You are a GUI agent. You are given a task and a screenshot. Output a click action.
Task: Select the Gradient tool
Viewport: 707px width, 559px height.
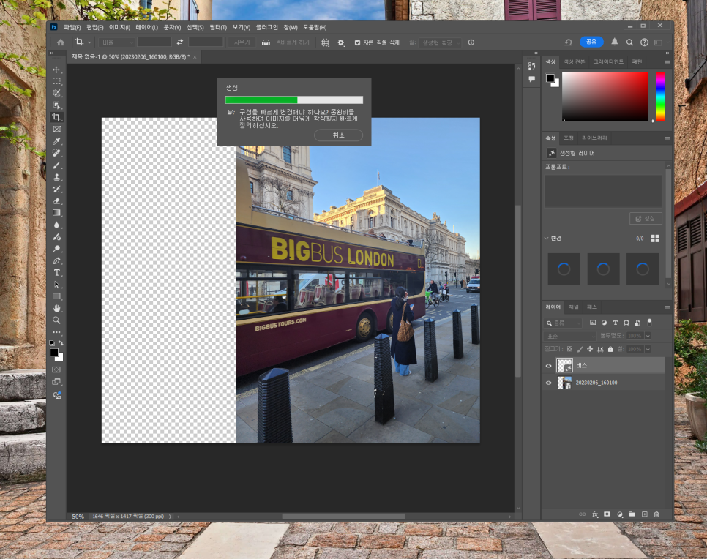pyautogui.click(x=56, y=213)
